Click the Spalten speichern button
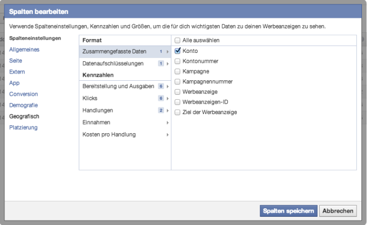 [x=289, y=211]
